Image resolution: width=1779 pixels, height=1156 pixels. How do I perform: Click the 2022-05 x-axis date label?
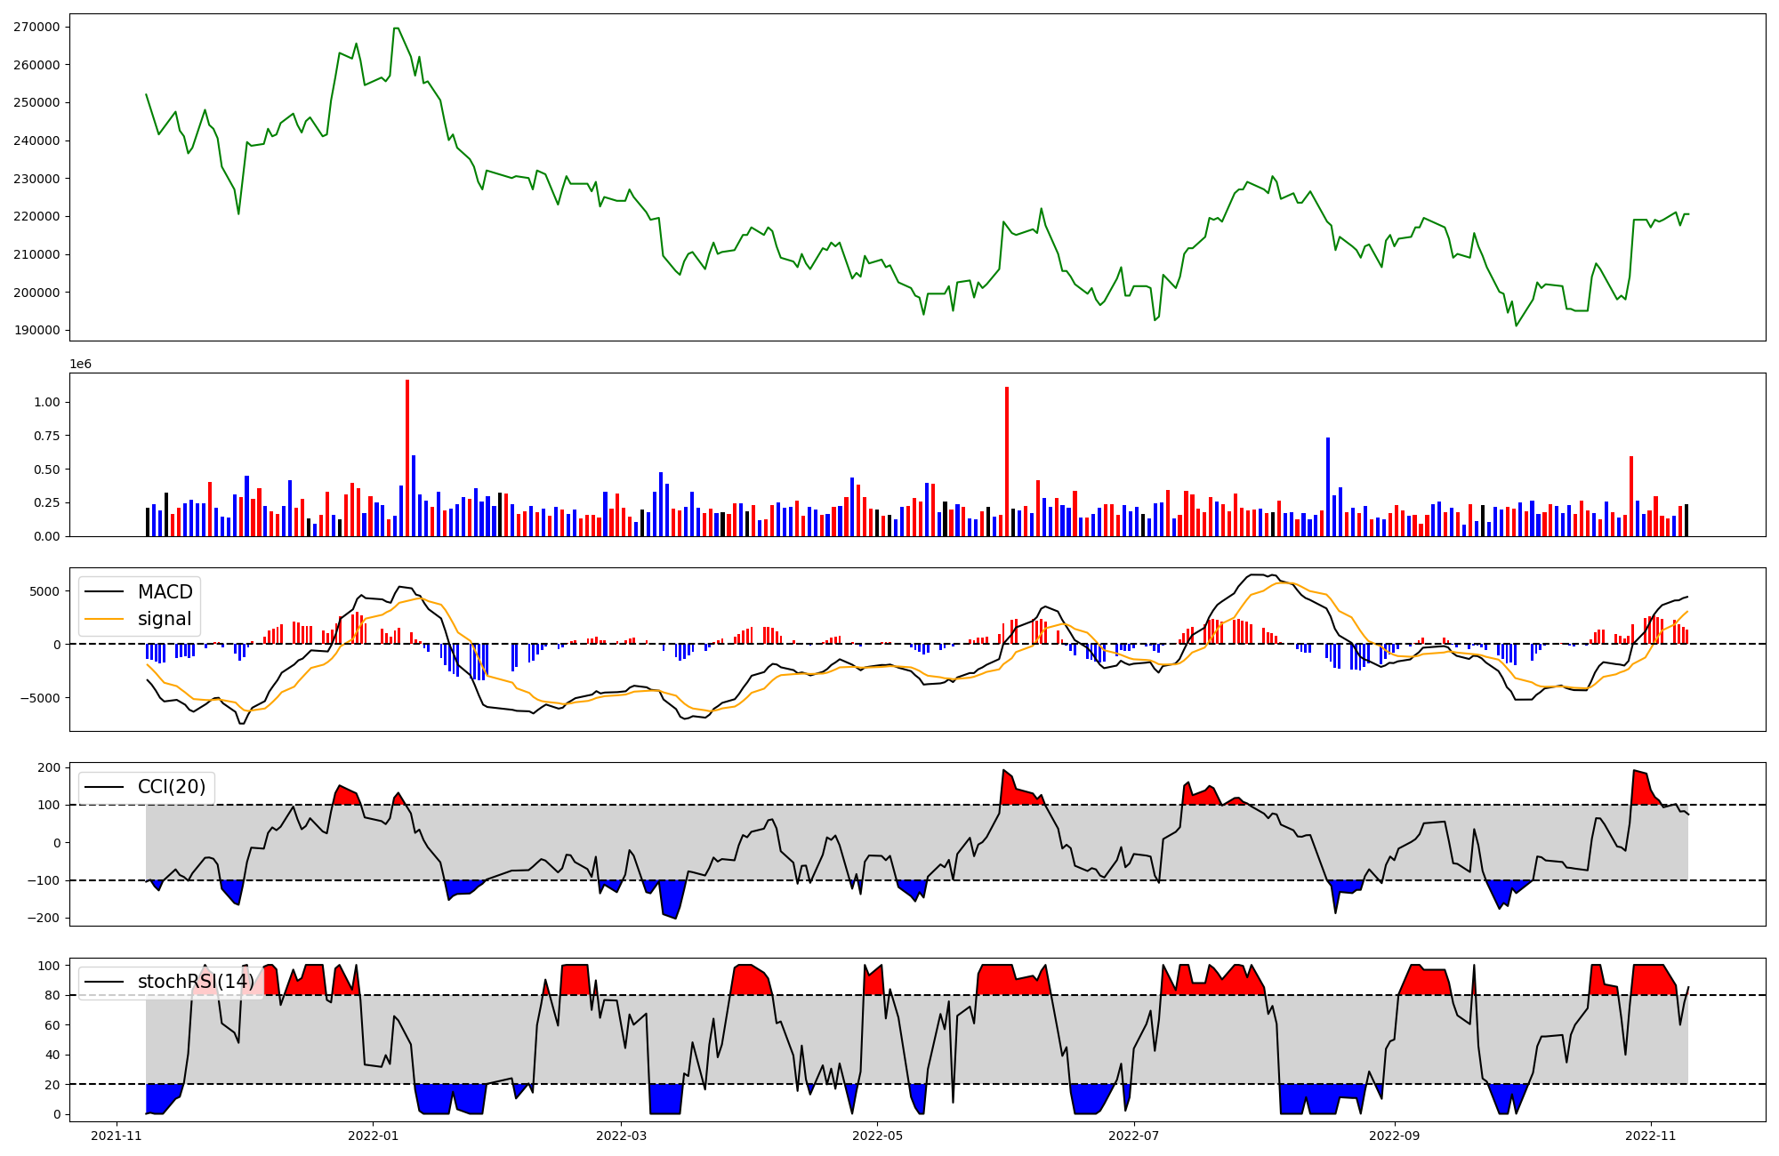point(878,1136)
